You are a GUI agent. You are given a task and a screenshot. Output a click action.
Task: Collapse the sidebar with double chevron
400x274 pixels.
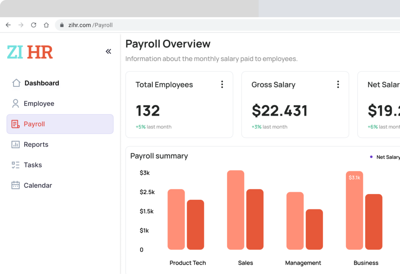click(x=108, y=52)
